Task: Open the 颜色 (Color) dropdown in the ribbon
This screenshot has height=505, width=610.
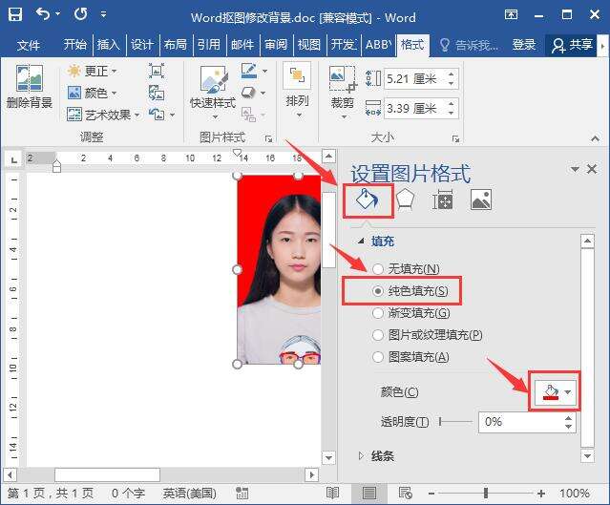Action: pyautogui.click(x=92, y=93)
